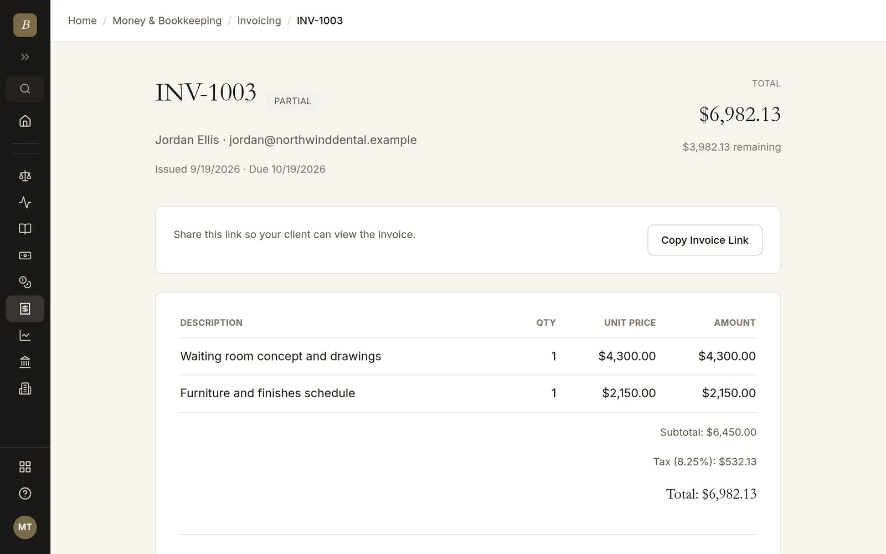Click the INV-1003 invoice heading

206,92
